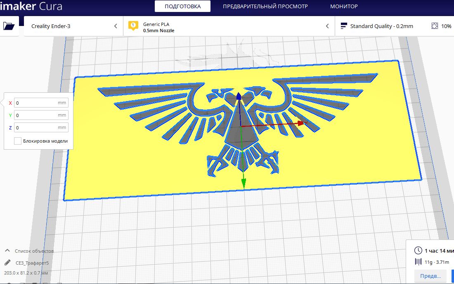Open the МОНИТОР tab
Screen dimensions: 454x284
point(344,6)
